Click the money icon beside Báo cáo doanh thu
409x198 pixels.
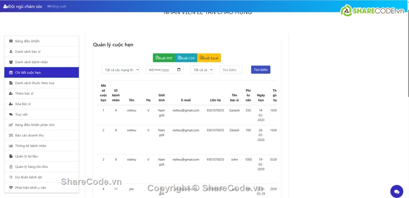[11, 135]
